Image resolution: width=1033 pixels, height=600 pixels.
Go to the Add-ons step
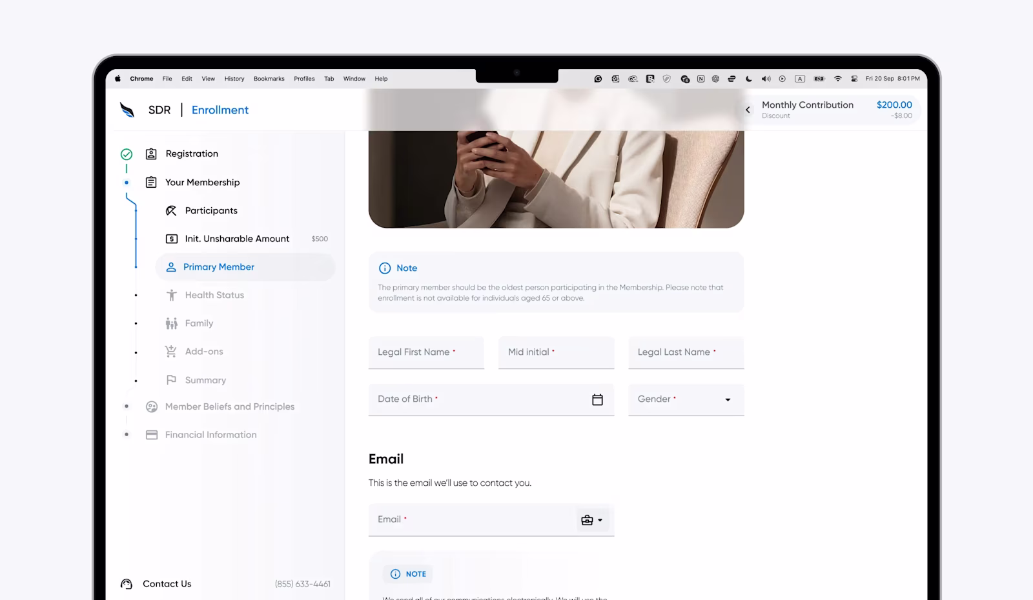point(204,352)
